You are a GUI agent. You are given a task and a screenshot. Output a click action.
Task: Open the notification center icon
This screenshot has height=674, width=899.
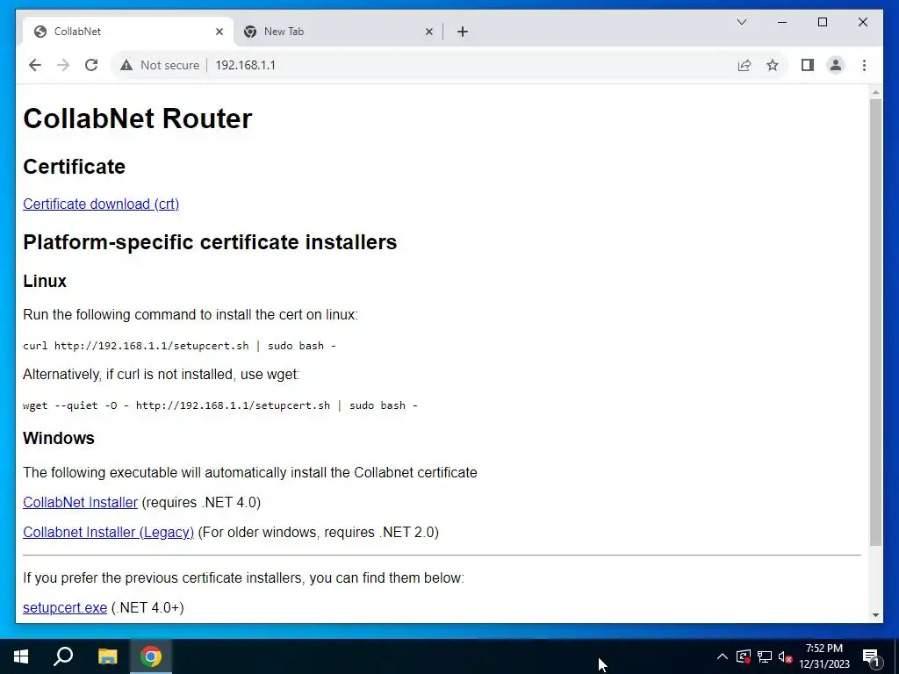click(872, 656)
